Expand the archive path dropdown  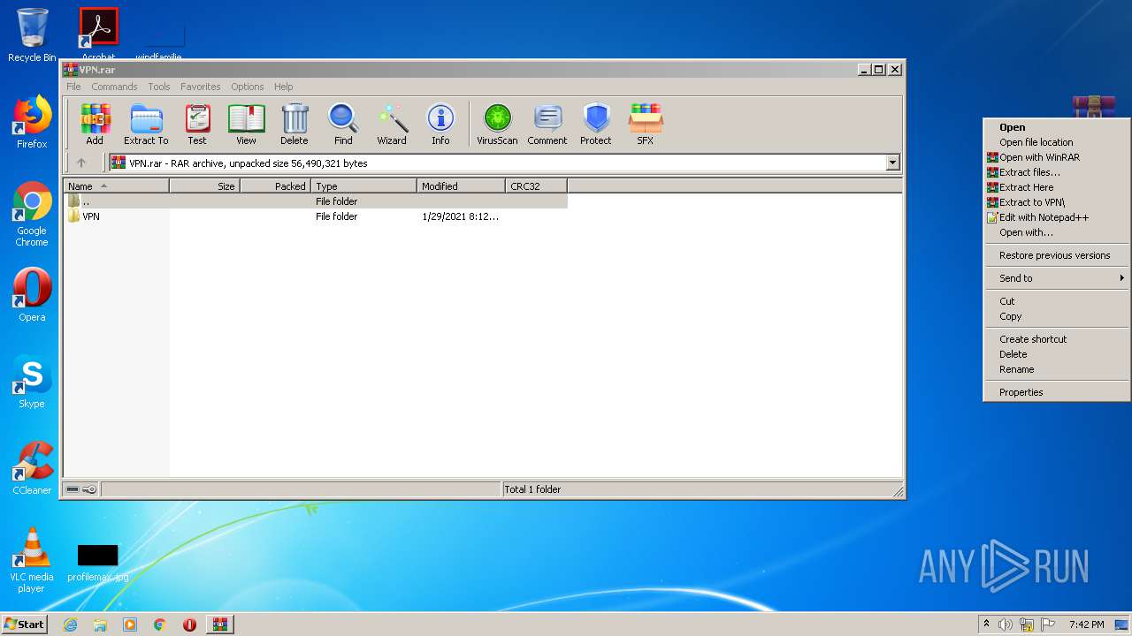point(892,163)
